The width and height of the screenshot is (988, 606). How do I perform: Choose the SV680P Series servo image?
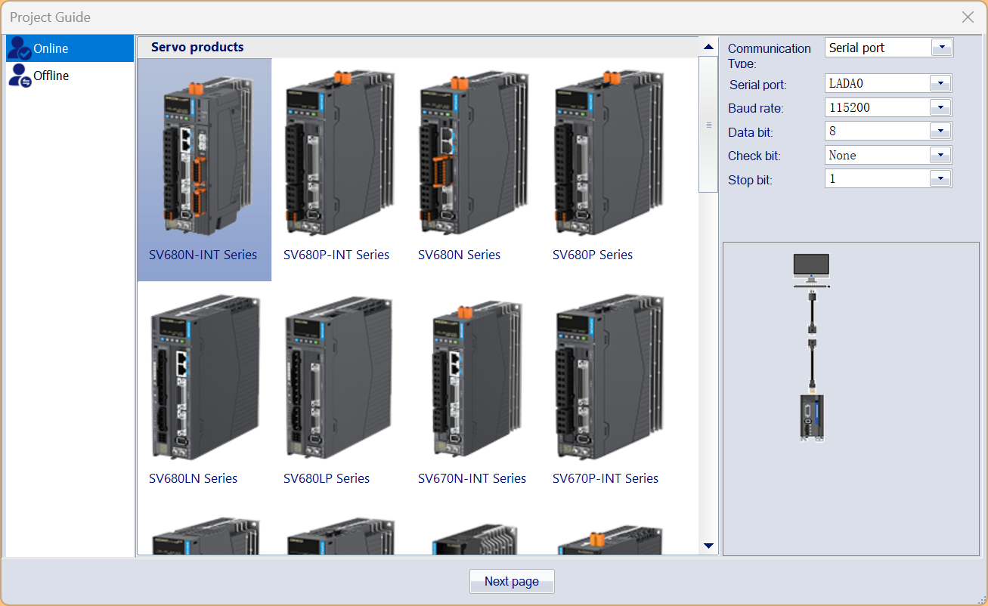click(x=608, y=153)
